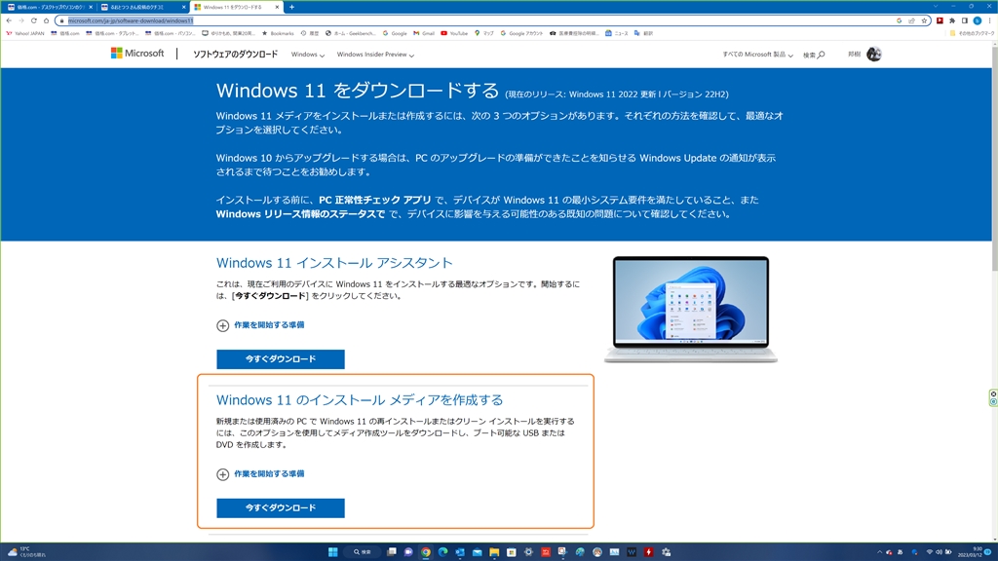
Task: Open Outlook from the taskbar
Action: pos(460,552)
